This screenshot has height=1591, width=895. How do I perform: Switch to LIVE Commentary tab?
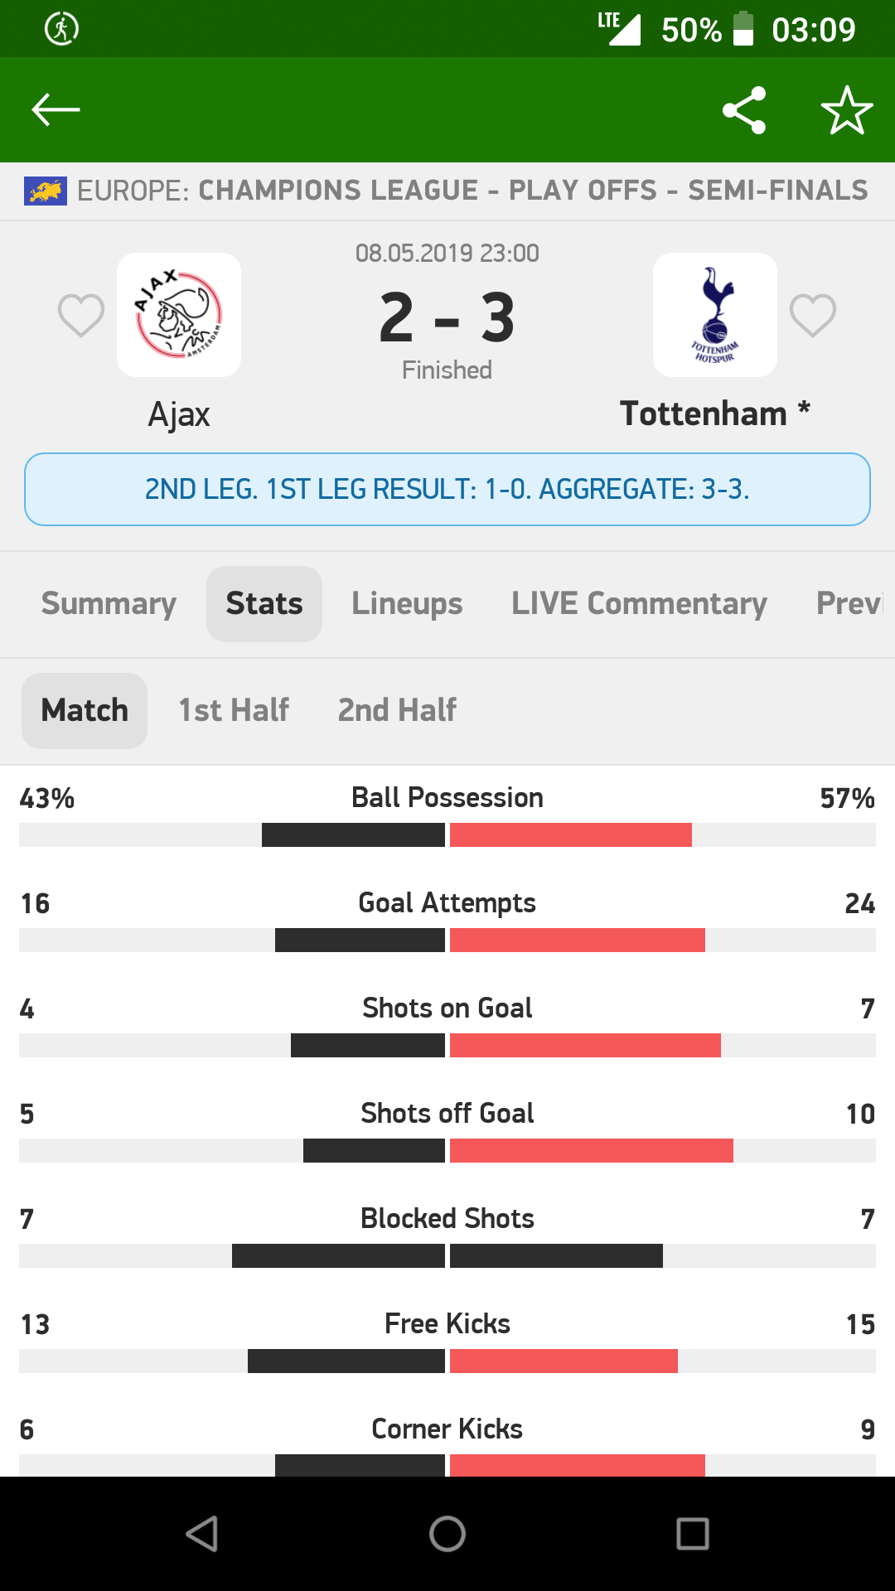(x=639, y=603)
